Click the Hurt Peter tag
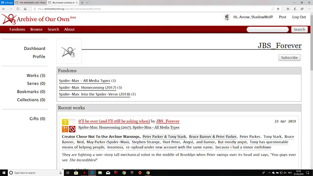Image resolution: width=313 pixels, height=176 pixels. 171,142
